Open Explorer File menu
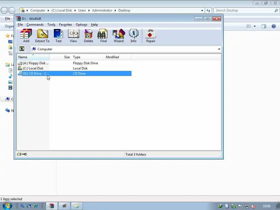Screen dimensions: 280x210 coord(7,19)
